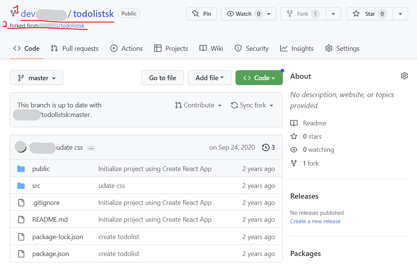Screen dimensions: 417x267
Task: Switch to the Wiki tab
Action: (x=211, y=49)
